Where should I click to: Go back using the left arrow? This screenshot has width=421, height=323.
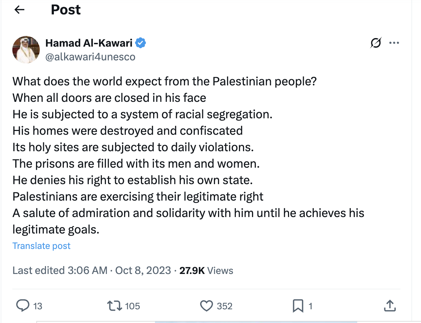[x=20, y=10]
